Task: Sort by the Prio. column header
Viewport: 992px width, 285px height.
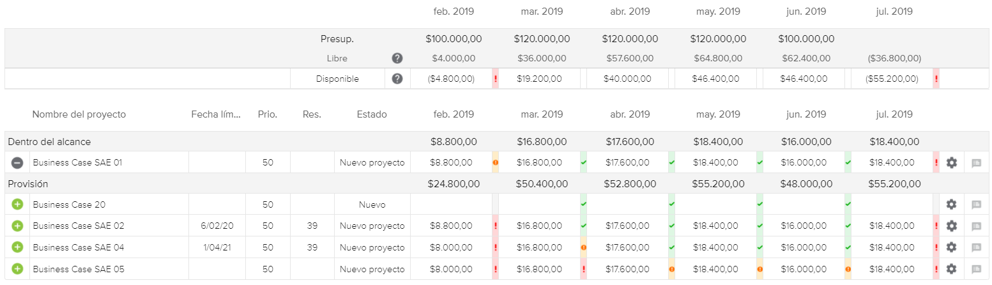Action: coord(267,114)
